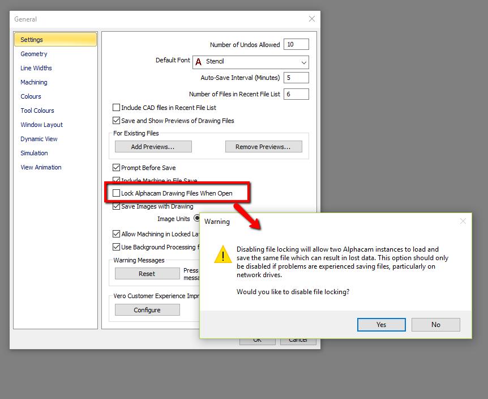Toggle Prompt Before Save checkbox
This screenshot has height=399, width=488.
pos(116,168)
